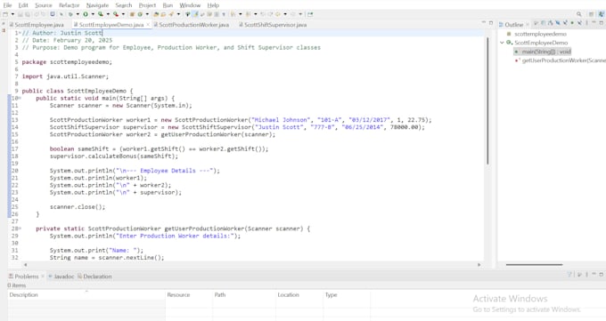Image resolution: width=606 pixels, height=321 pixels.
Task: Select scottemployeedemo package in Outline
Action: (x=537, y=34)
